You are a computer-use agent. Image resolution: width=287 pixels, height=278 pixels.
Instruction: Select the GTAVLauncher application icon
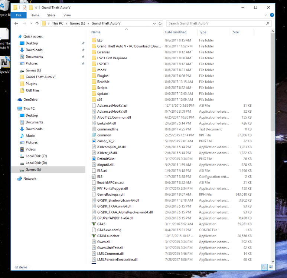point(94,236)
